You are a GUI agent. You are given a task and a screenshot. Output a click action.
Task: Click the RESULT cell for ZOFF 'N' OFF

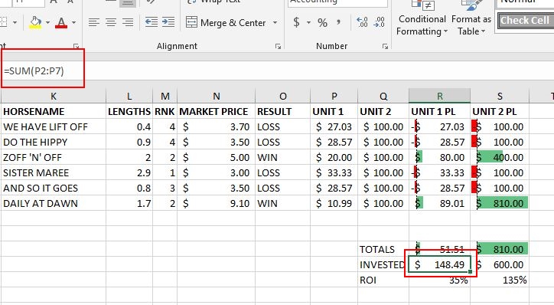282,157
